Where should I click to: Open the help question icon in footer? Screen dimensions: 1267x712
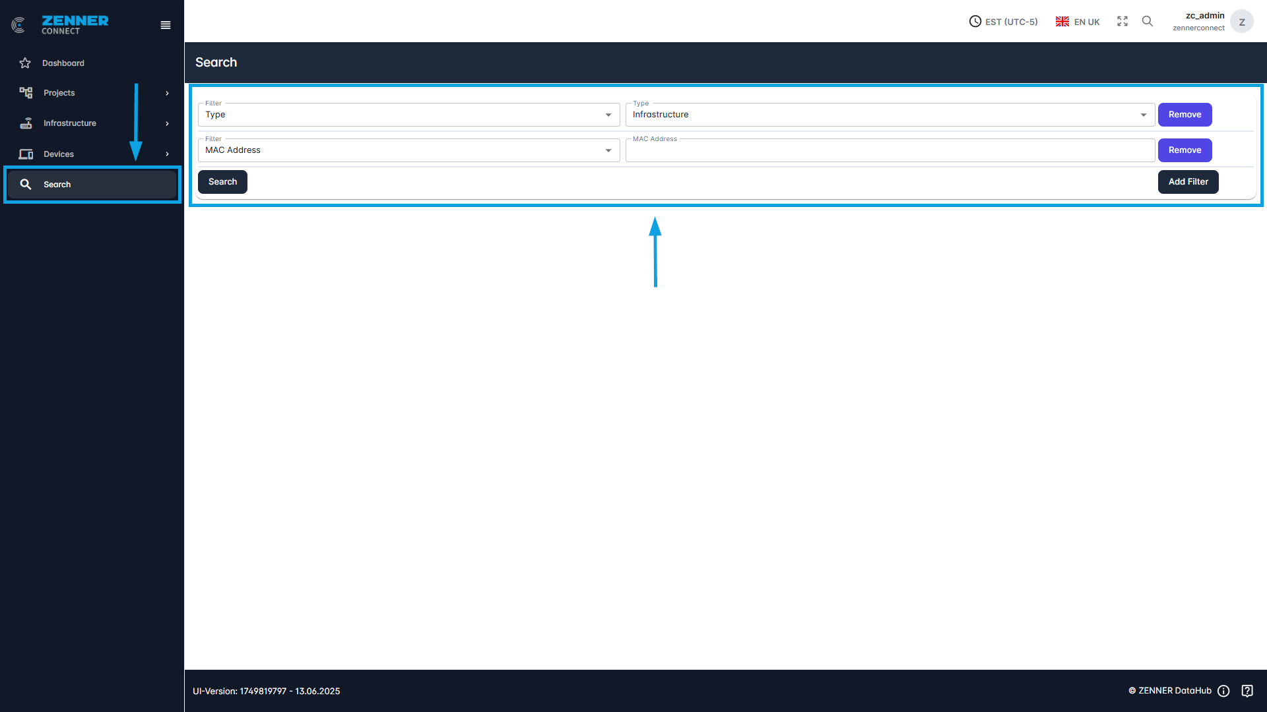click(1247, 691)
